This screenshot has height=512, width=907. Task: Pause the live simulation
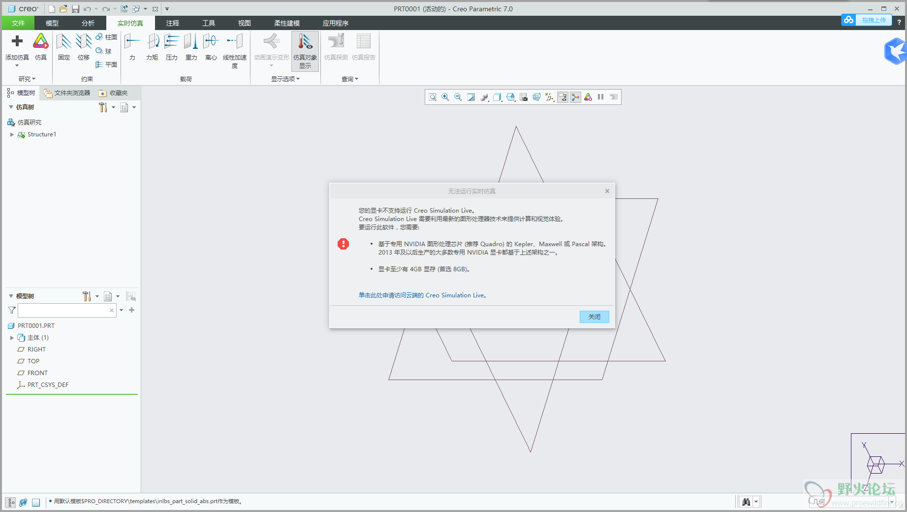(600, 97)
